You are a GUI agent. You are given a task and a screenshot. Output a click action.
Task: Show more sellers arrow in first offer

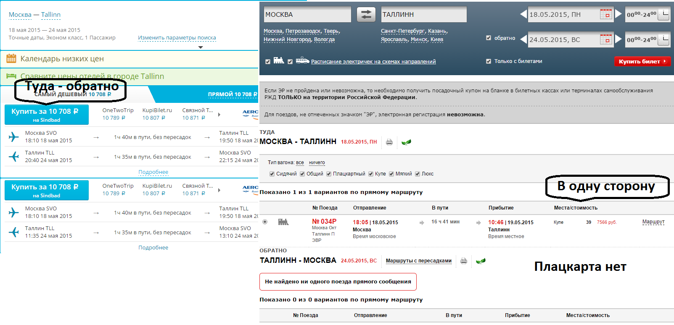pos(219,114)
